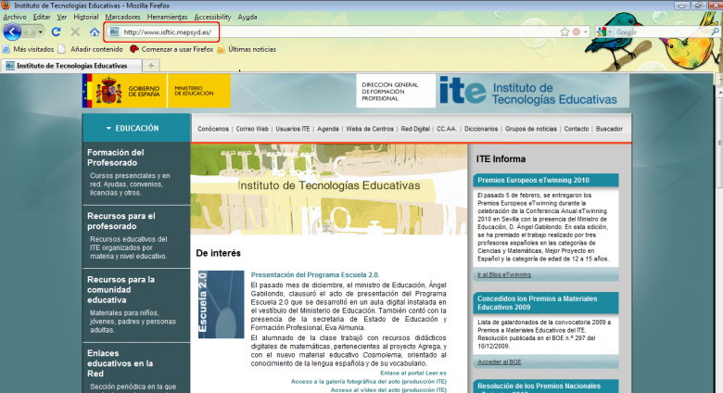Image resolution: width=723 pixels, height=393 pixels.
Task: Open Formación del Profesorado section
Action: tap(115, 158)
